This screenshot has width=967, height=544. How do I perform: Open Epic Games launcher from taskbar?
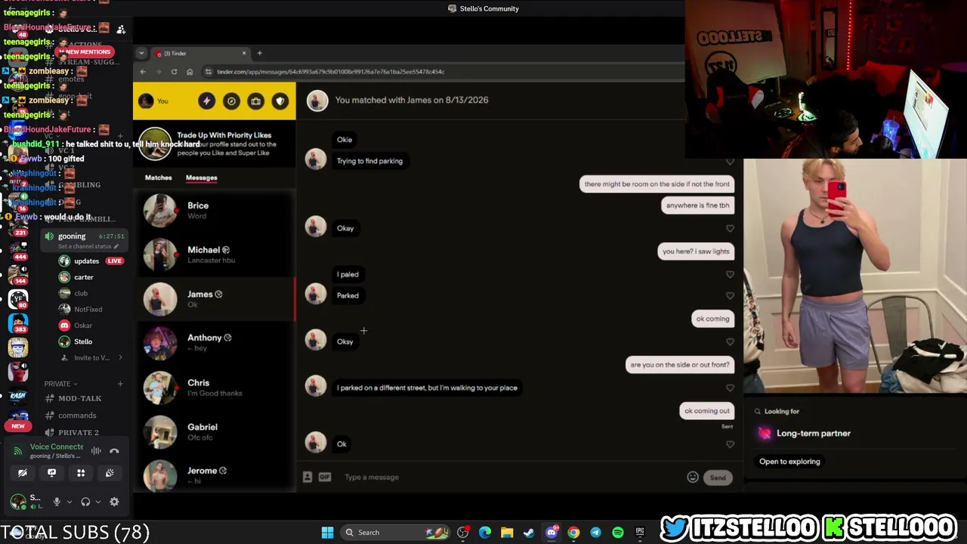tap(640, 533)
